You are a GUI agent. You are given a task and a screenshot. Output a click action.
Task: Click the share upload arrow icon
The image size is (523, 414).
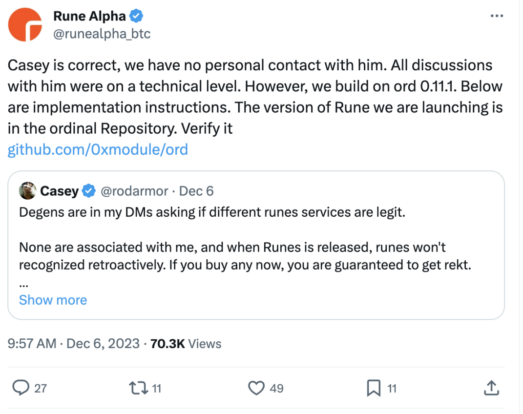click(x=491, y=388)
